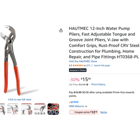Image resolution: width=140 pixels, height=140 pixels.
Task: Click the Prime logo
Action: [74, 102]
